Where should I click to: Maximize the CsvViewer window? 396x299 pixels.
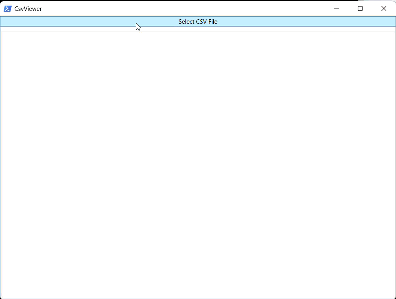pos(360,8)
